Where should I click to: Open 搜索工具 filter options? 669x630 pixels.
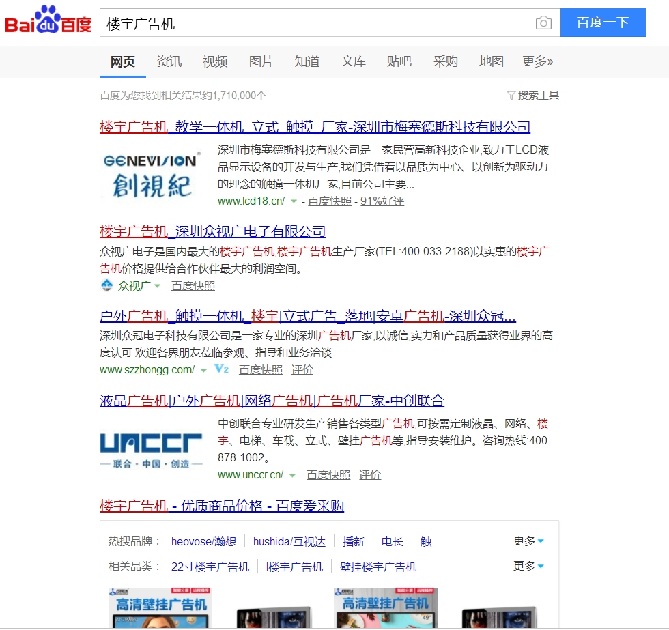point(533,95)
